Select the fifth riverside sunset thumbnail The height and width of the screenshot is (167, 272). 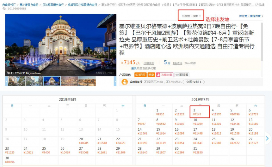click(87, 81)
